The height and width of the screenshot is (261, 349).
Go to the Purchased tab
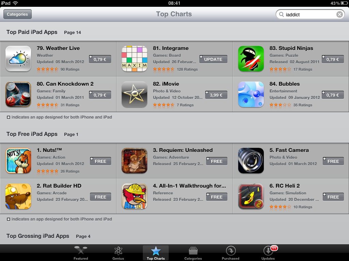coord(231,253)
